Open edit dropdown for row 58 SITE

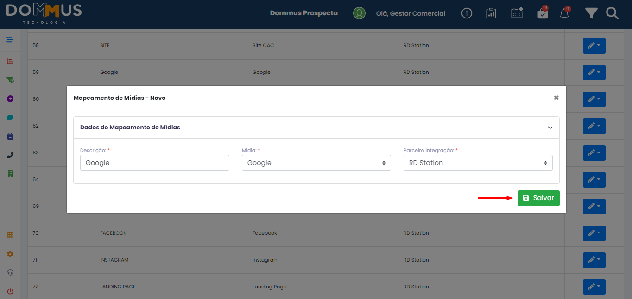coord(594,46)
